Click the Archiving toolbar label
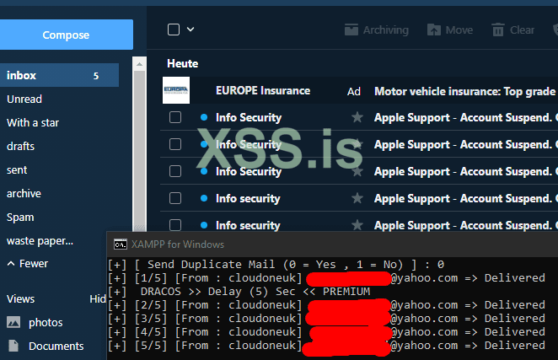Image resolution: width=558 pixels, height=360 pixels. point(386,30)
